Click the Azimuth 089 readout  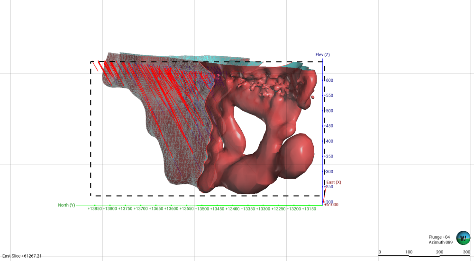(440, 242)
